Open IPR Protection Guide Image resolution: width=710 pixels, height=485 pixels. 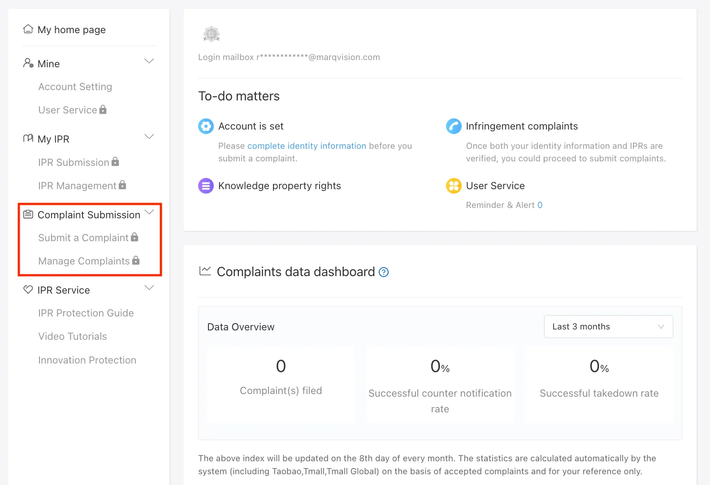(x=86, y=313)
